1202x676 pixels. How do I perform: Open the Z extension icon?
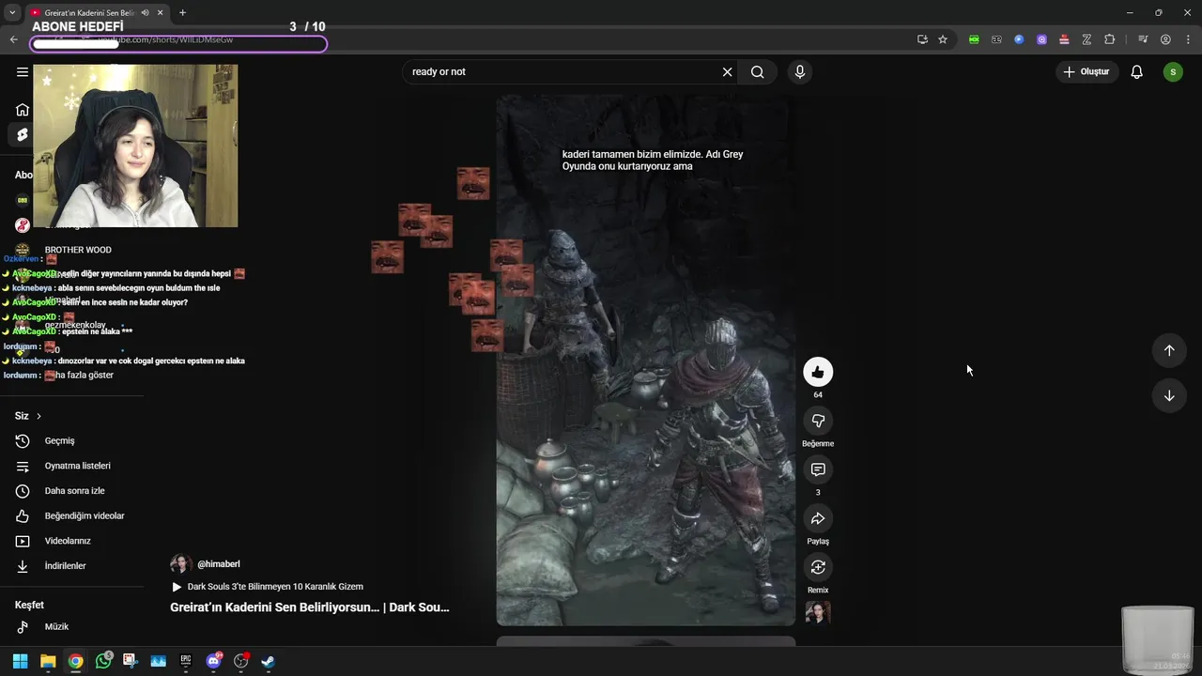pos(1086,39)
